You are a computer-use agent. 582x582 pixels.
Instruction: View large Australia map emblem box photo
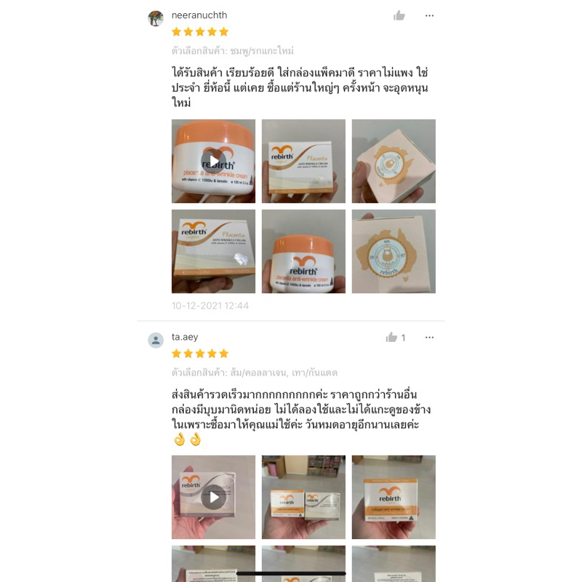click(x=394, y=251)
